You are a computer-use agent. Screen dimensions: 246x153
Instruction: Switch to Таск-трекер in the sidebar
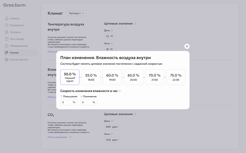20,39
